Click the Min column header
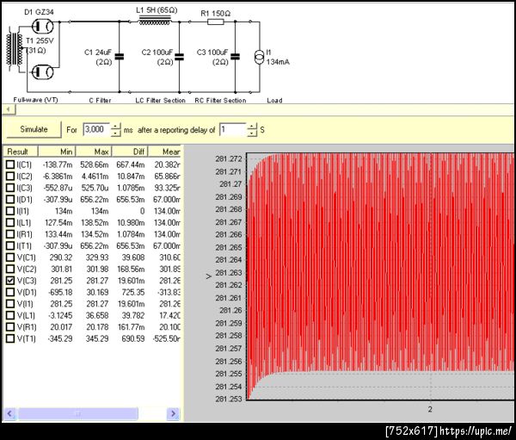The width and height of the screenshot is (516, 440). point(58,152)
